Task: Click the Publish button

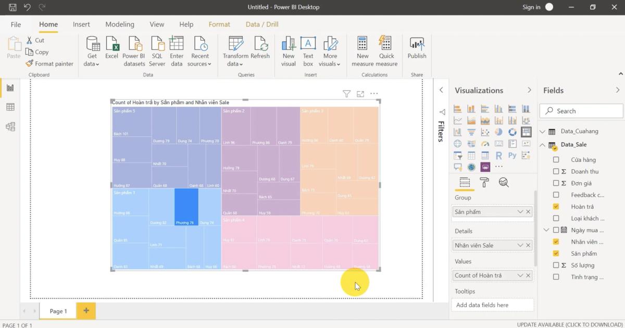Action: click(417, 49)
